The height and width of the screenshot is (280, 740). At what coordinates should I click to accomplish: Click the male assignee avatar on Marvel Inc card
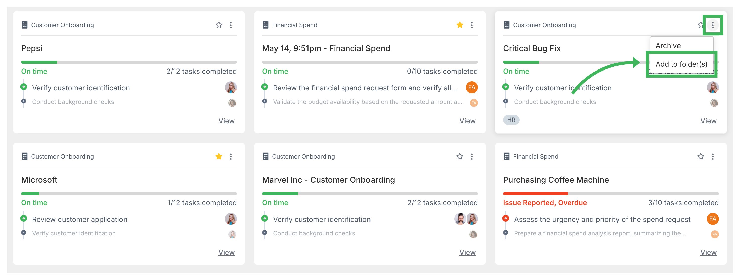(x=460, y=219)
